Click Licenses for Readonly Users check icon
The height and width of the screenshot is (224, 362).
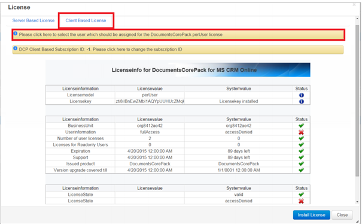pos(301,145)
